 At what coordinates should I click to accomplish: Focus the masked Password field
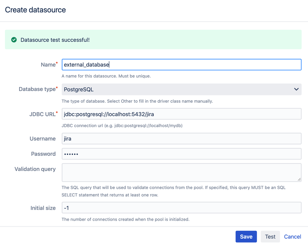click(x=181, y=154)
